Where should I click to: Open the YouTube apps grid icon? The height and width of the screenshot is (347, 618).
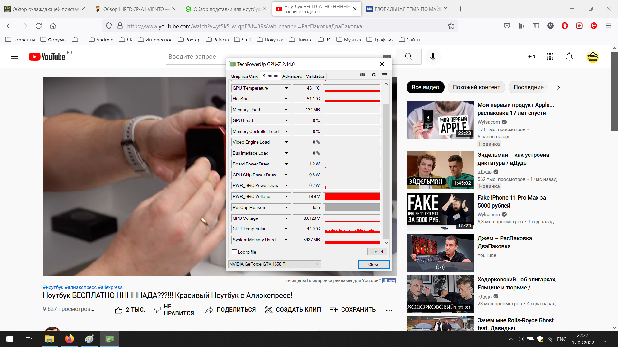click(x=550, y=57)
